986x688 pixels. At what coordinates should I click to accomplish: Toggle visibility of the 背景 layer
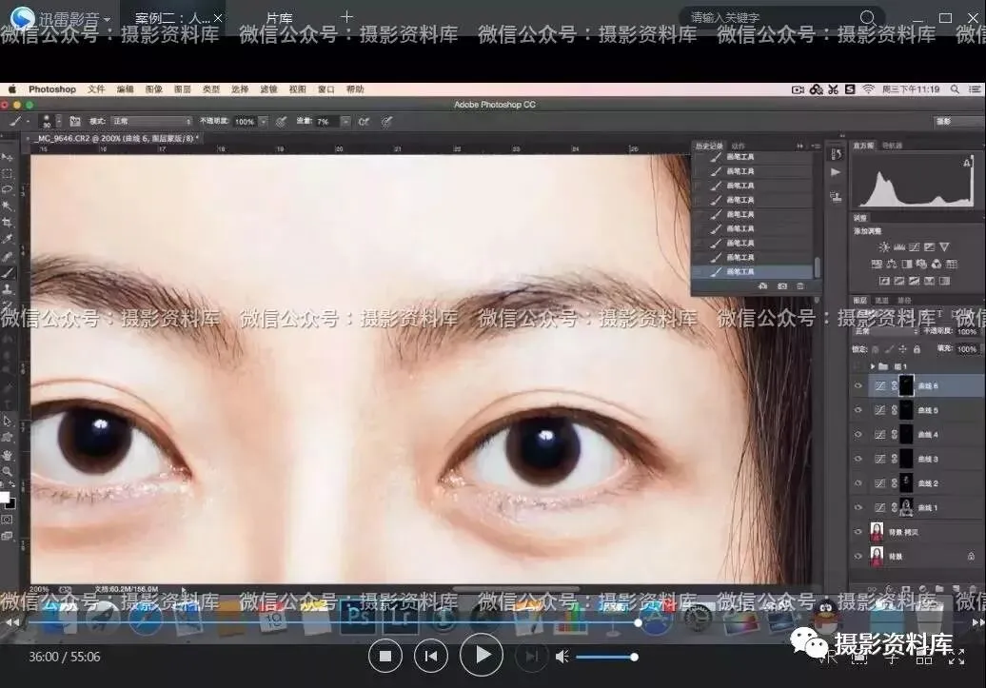tap(858, 557)
